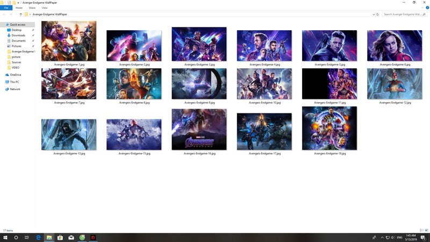Open the File ribbon tab

tap(6, 8)
